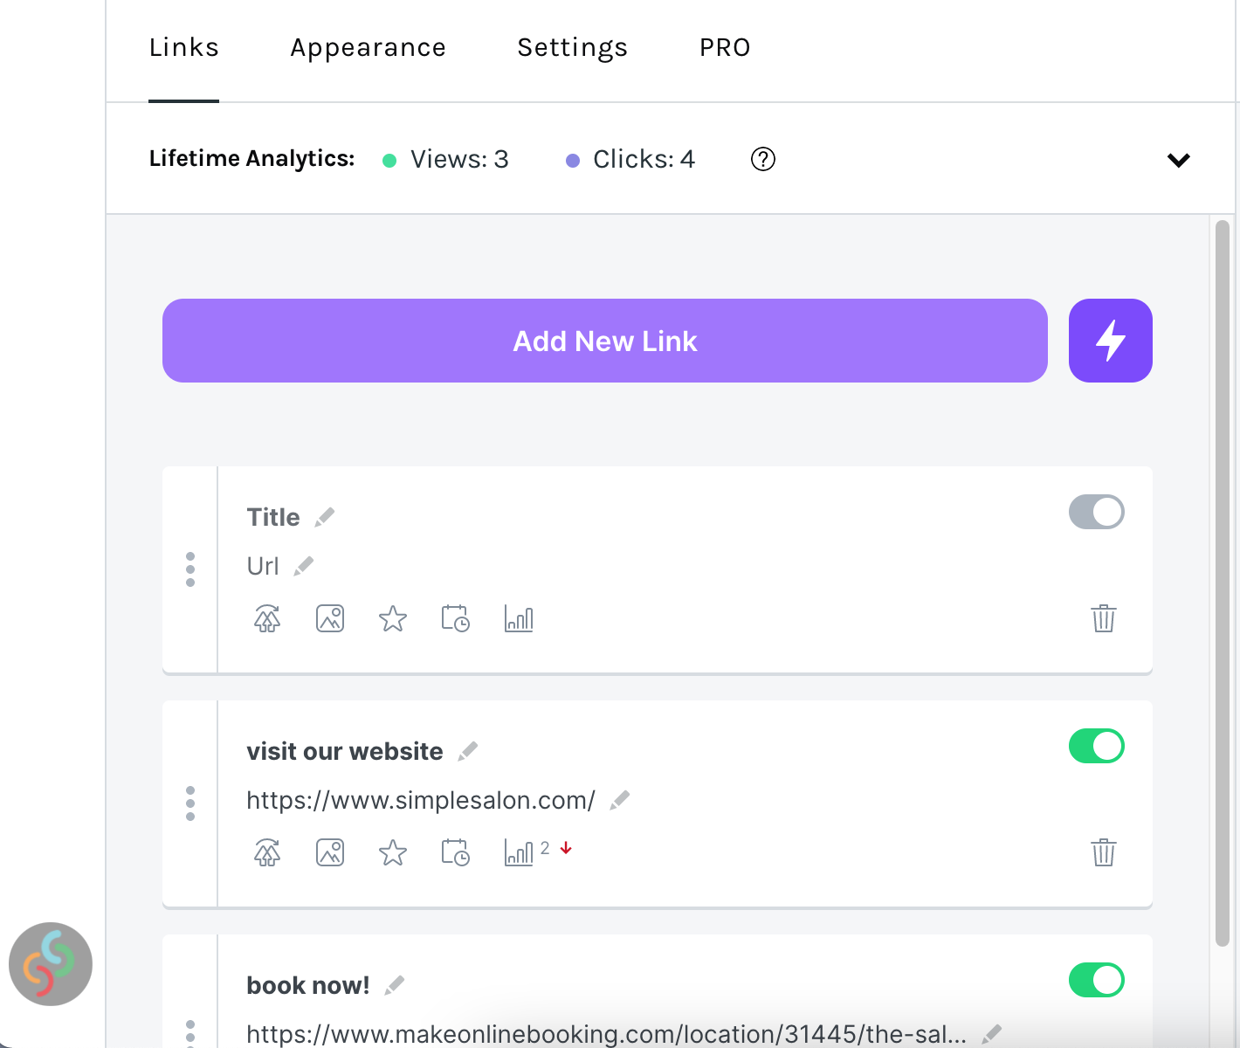This screenshot has width=1240, height=1048.
Task: Enable the toggle on the Title link card
Action: click(1097, 512)
